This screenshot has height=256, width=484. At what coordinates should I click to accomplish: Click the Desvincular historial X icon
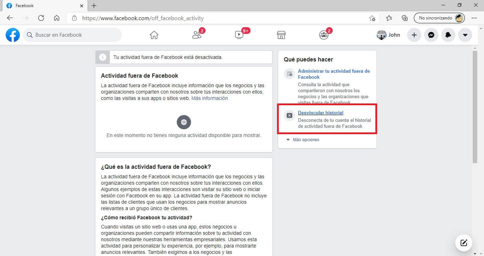tap(289, 115)
